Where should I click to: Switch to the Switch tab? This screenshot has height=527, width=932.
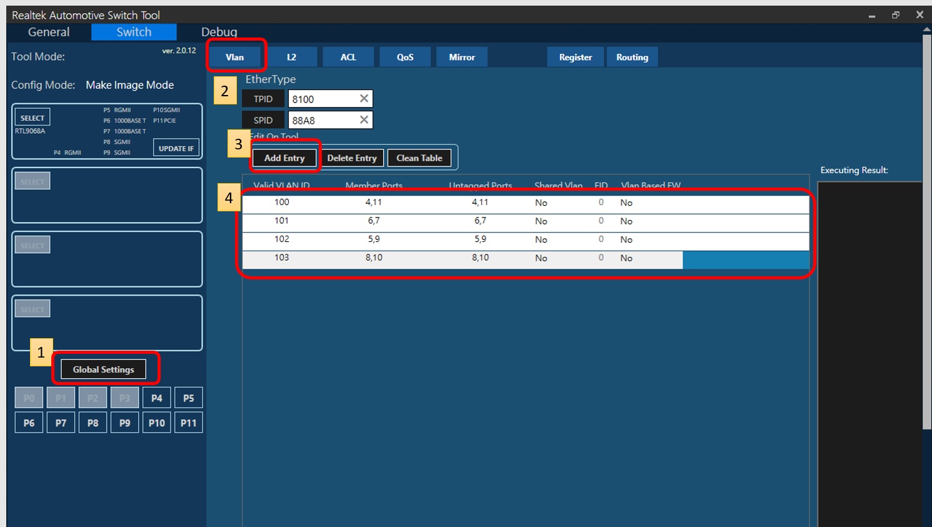click(x=134, y=32)
